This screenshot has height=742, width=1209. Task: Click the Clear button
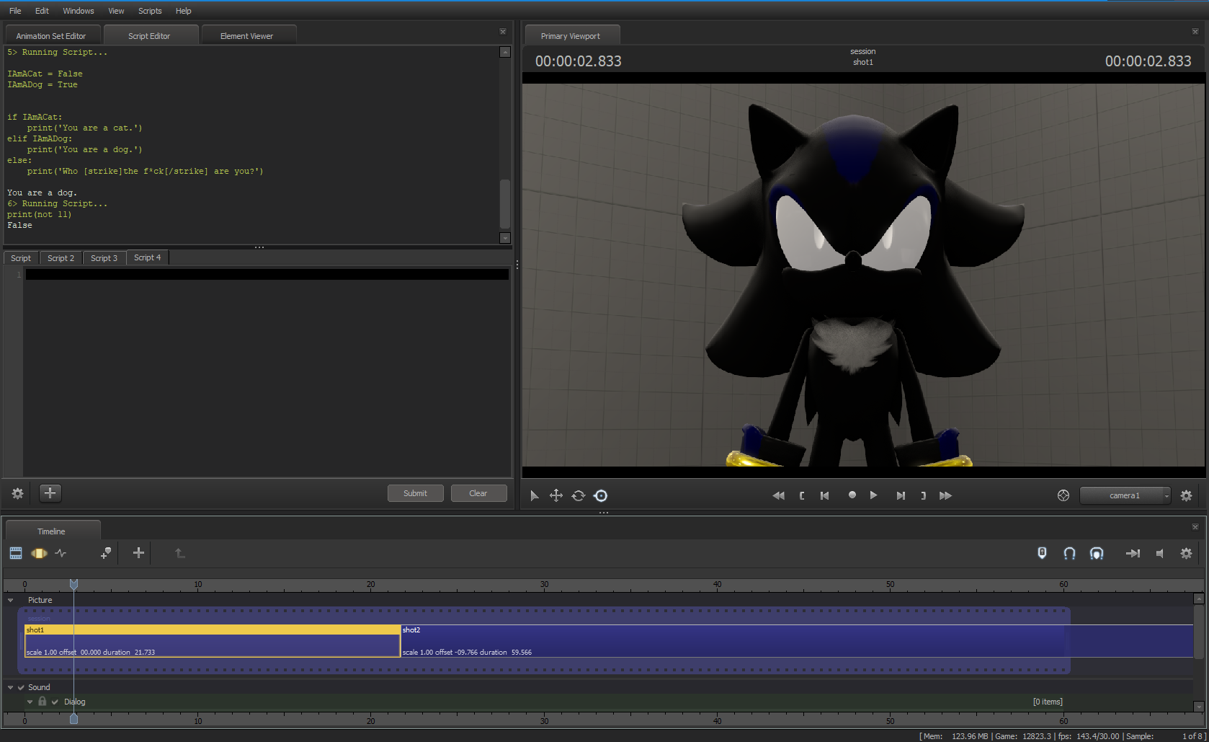click(x=478, y=493)
